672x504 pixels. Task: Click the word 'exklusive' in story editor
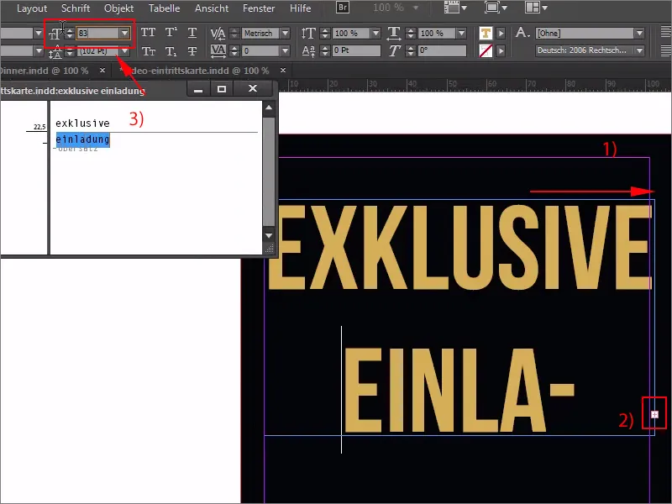pyautogui.click(x=82, y=123)
